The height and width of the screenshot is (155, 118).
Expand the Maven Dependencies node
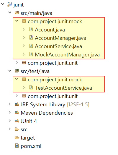10,113
